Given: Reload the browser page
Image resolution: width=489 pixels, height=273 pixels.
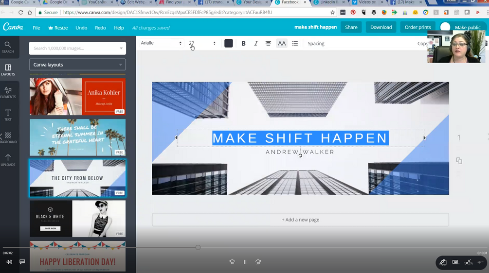Looking at the screenshot, I should (20, 13).
